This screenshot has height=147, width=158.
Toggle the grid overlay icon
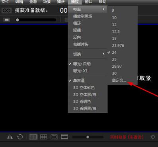coord(43,137)
